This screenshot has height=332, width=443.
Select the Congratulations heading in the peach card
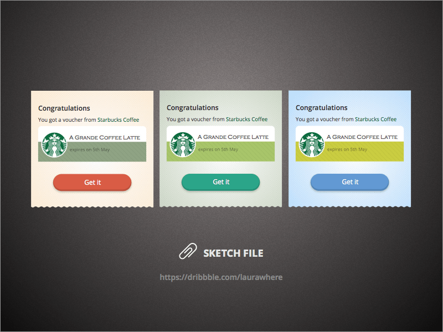[x=64, y=108]
